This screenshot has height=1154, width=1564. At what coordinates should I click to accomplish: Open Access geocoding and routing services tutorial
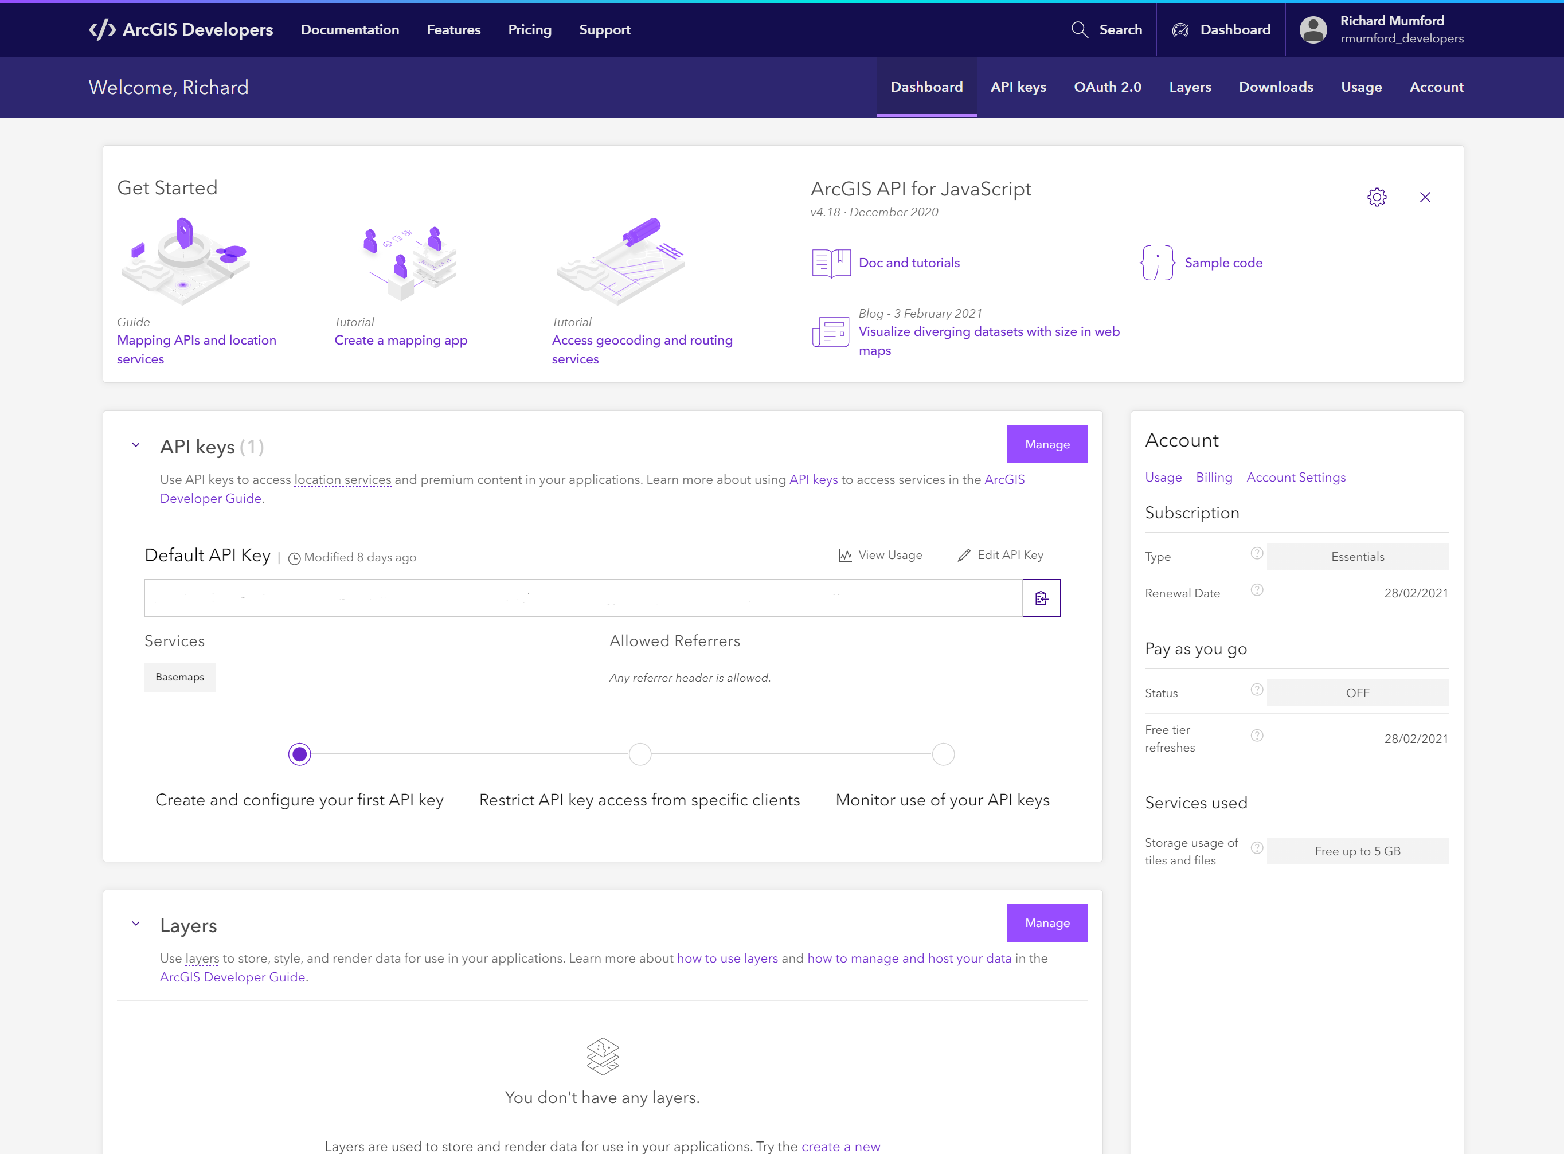click(x=642, y=349)
